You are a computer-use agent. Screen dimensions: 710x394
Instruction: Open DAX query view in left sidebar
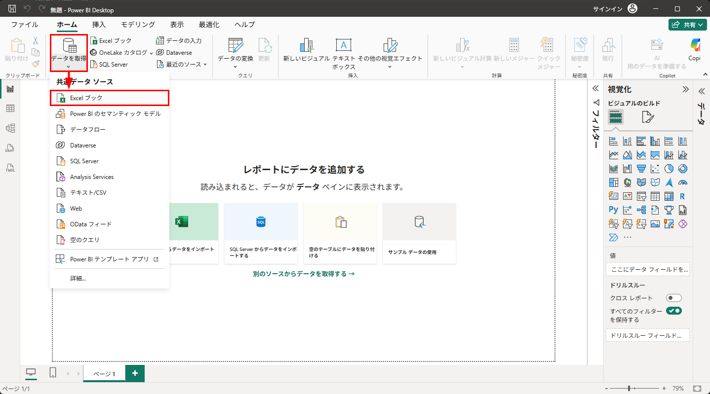pos(10,148)
